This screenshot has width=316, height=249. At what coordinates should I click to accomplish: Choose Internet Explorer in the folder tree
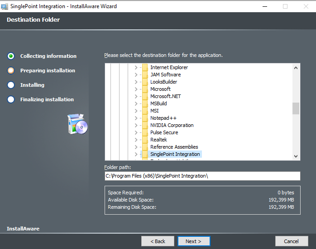point(169,67)
